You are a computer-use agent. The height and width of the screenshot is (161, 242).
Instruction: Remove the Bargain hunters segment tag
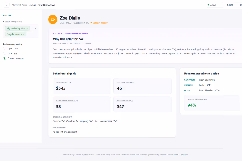click(24, 34)
